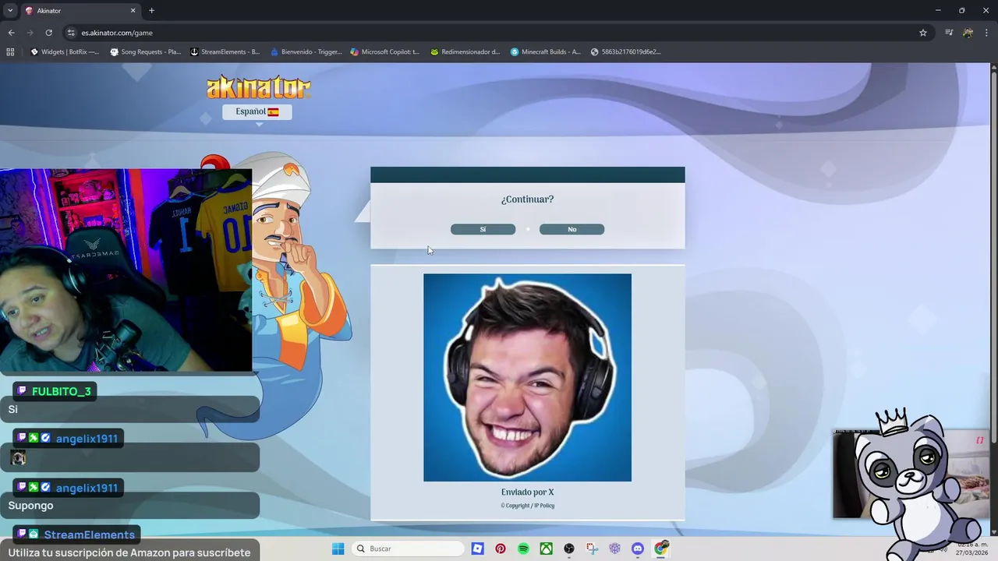Open Discord from the taskbar
Image resolution: width=998 pixels, height=561 pixels.
click(x=638, y=549)
